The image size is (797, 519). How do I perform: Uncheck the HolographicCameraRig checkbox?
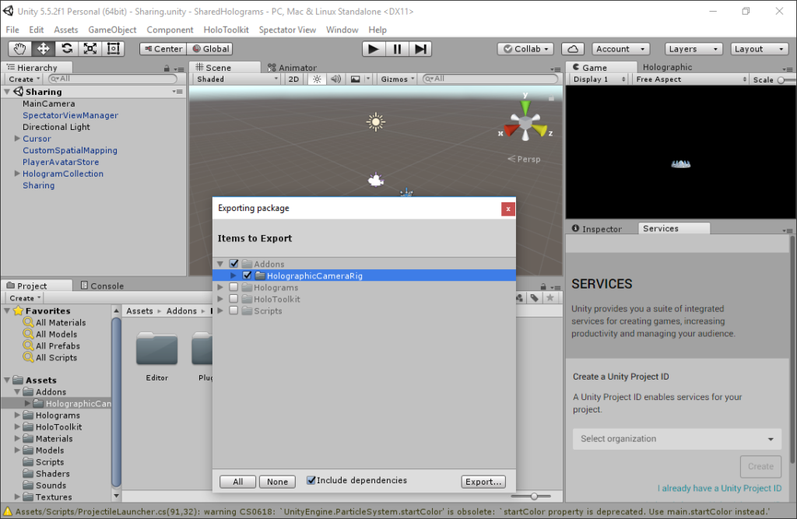247,275
